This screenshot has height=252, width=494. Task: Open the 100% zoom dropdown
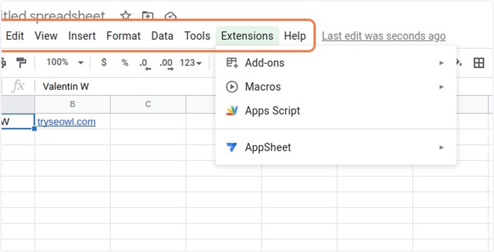65,62
